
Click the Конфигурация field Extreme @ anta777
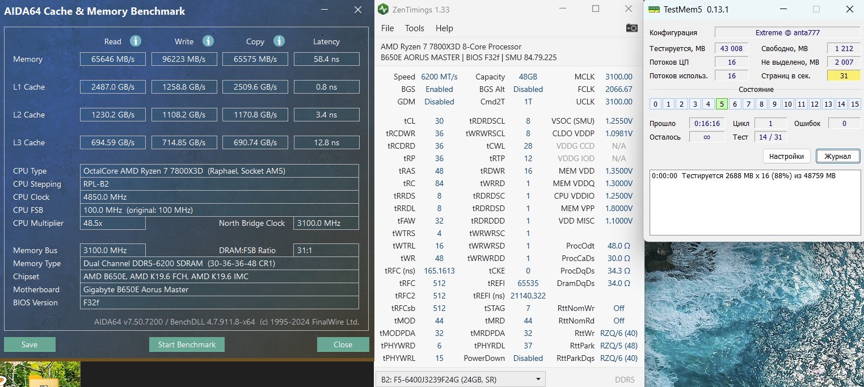[787, 32]
